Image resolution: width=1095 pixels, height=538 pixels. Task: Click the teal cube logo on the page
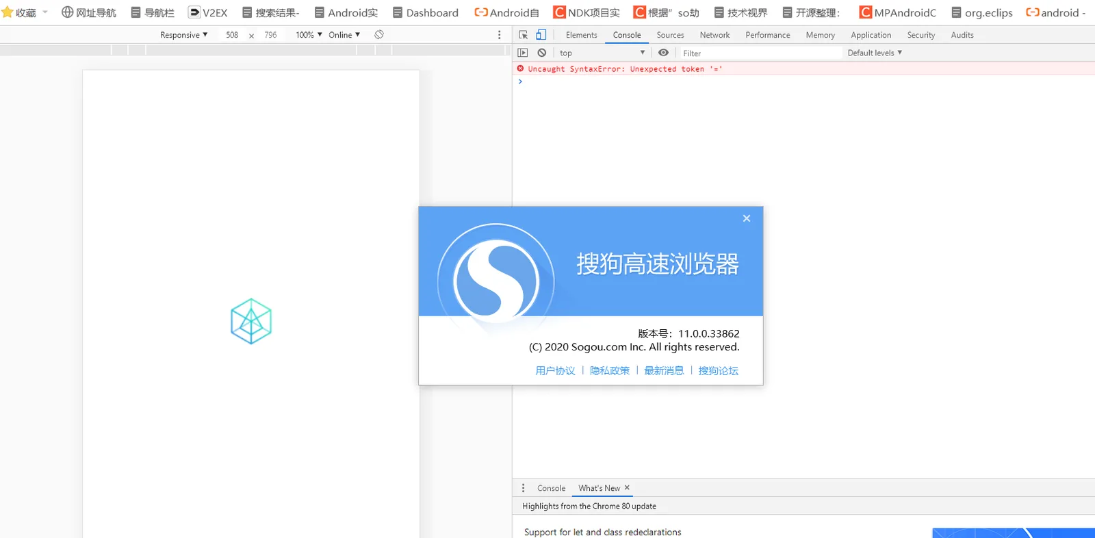251,321
